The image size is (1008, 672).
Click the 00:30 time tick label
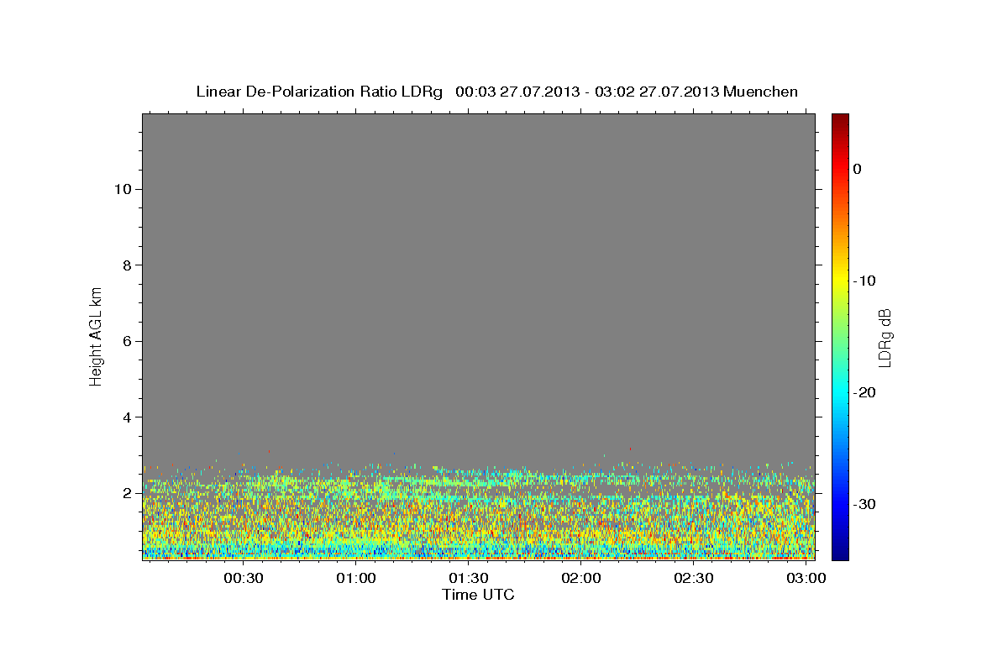pos(244,579)
